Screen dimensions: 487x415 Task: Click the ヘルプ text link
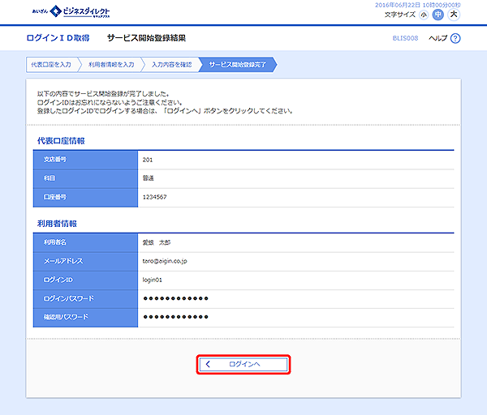point(438,38)
